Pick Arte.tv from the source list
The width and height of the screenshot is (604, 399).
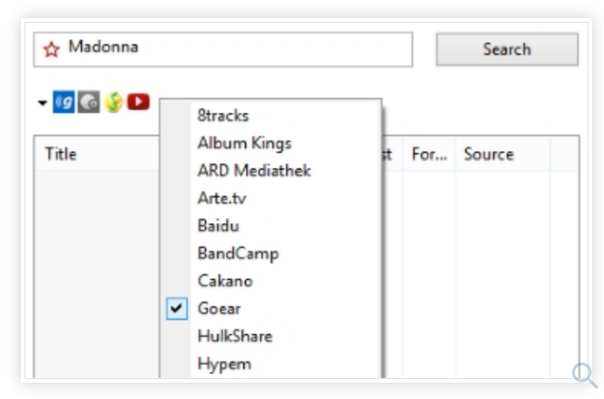[221, 199]
